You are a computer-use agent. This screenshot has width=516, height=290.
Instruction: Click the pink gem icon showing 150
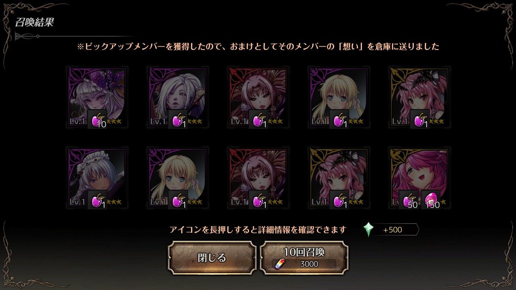point(431,200)
